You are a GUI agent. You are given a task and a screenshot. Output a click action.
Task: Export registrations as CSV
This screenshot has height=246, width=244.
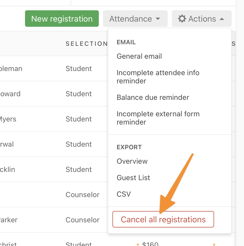click(124, 194)
